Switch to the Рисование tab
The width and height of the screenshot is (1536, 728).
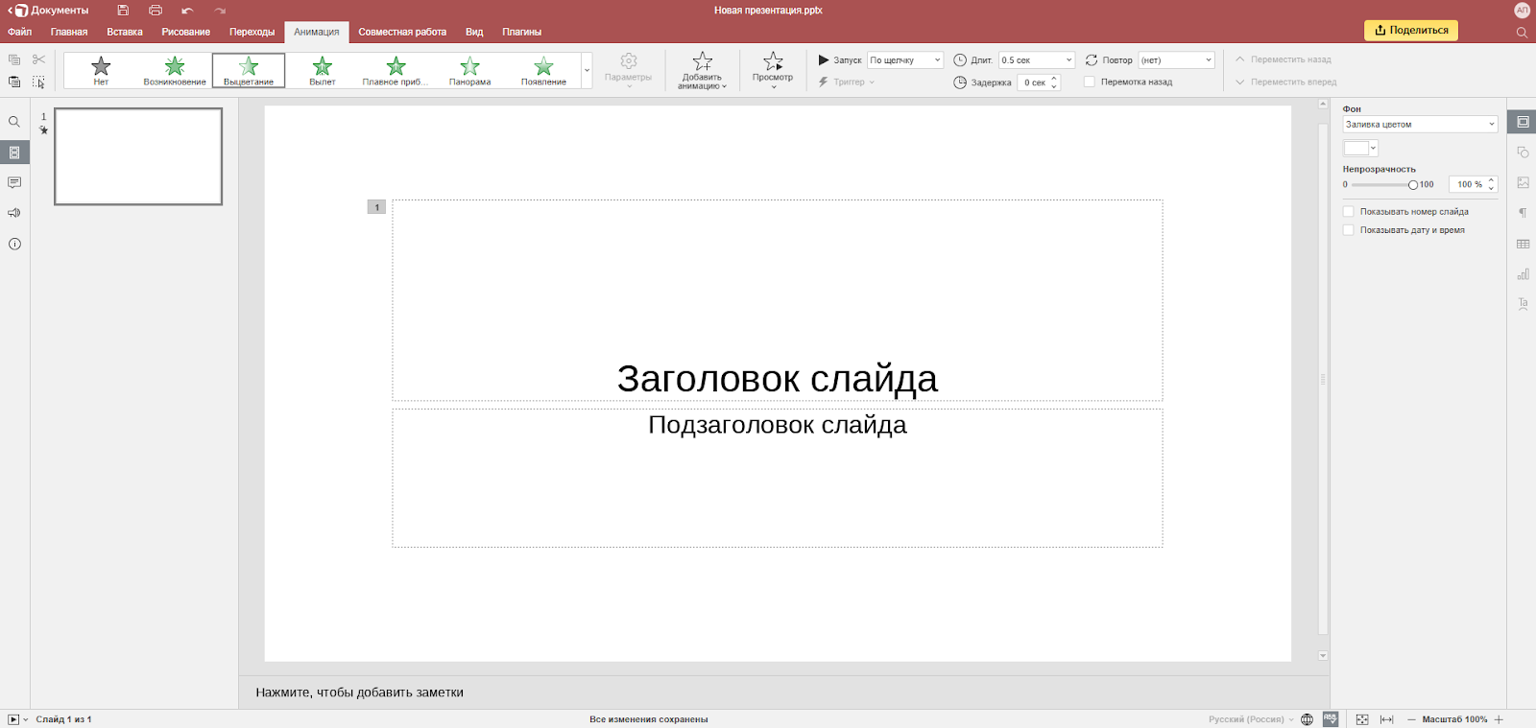(x=186, y=32)
